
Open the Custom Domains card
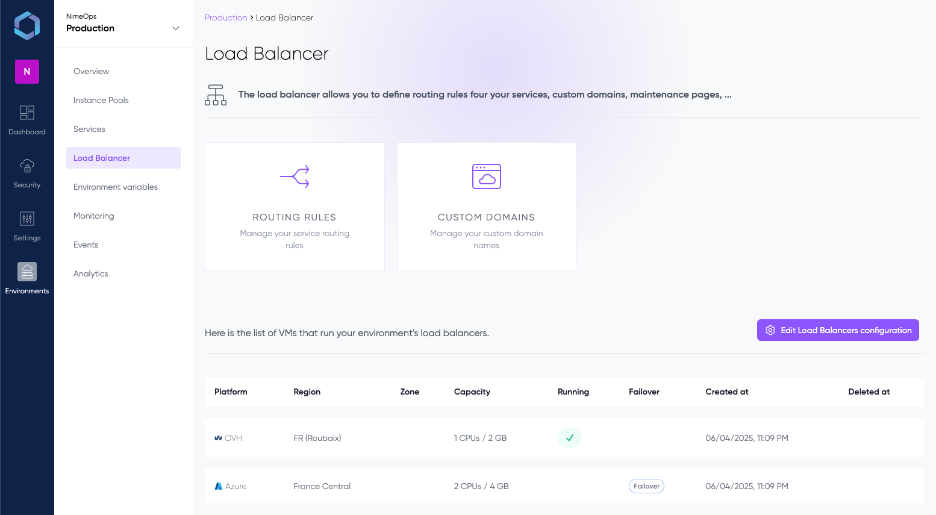point(487,207)
